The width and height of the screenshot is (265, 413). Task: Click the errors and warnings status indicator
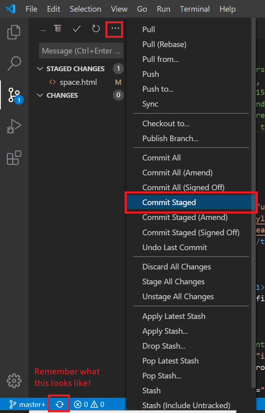tap(89, 405)
